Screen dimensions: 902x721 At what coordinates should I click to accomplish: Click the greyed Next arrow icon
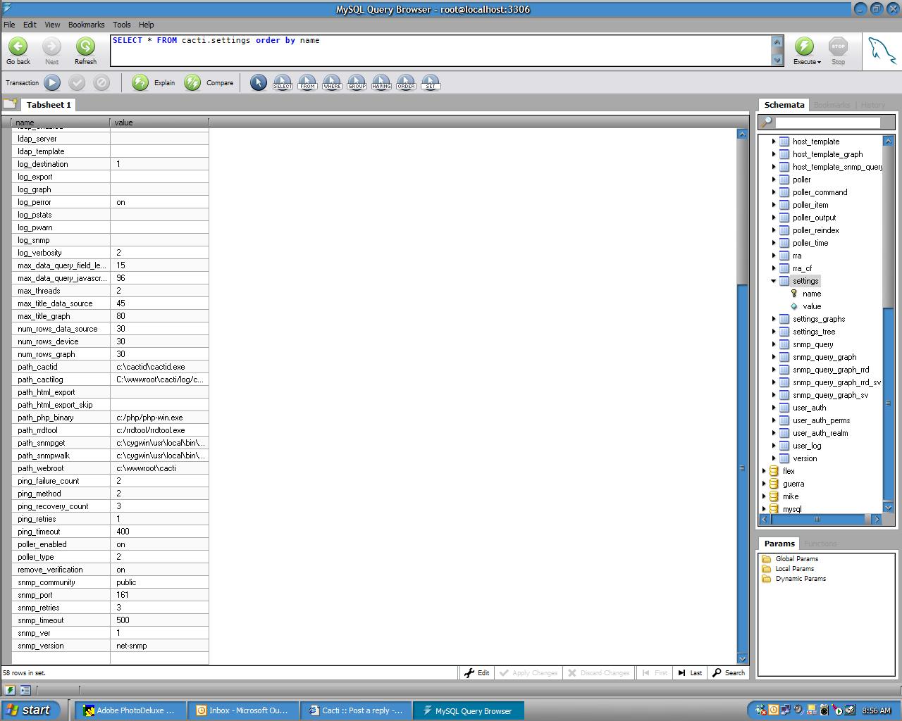(x=51, y=46)
